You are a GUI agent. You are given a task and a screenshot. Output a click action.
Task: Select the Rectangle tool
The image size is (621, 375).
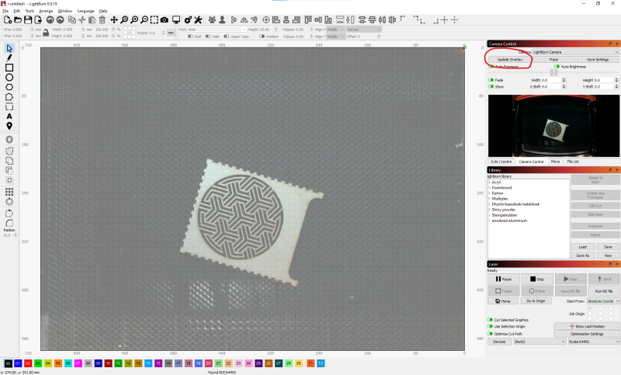(9, 68)
